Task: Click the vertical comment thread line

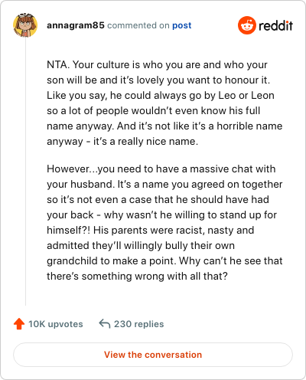Action: point(25,172)
